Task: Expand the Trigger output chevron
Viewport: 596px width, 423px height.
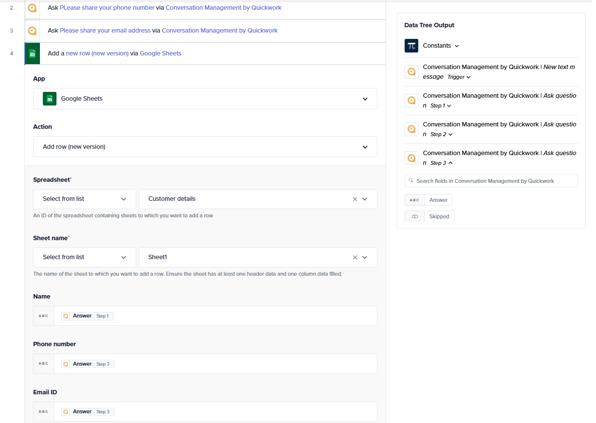Action: [x=468, y=77]
